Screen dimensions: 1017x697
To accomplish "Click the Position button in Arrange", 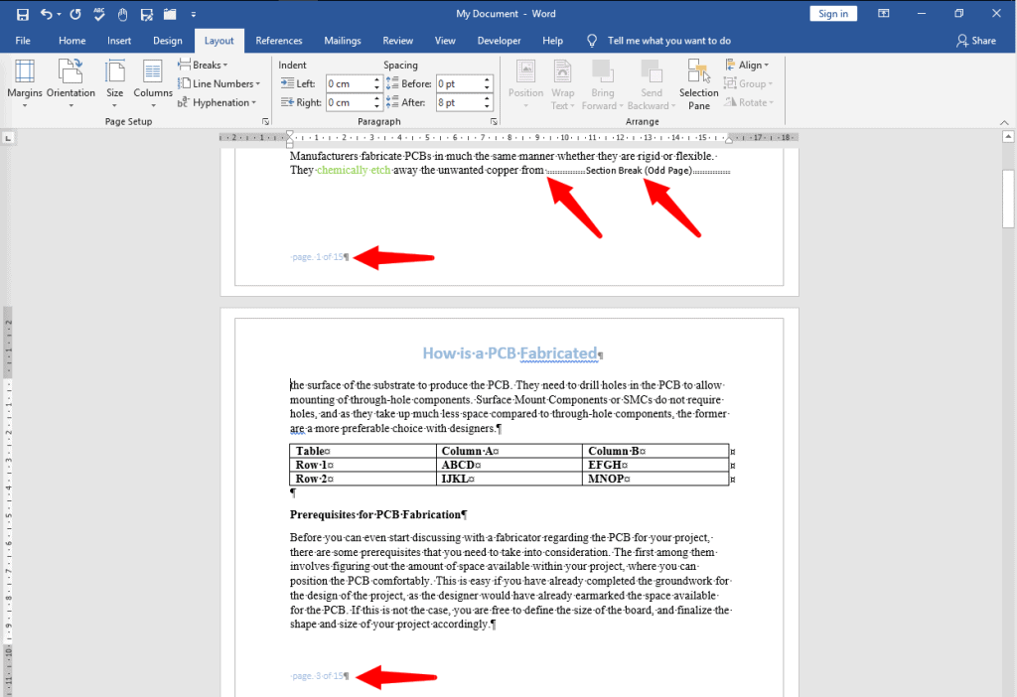I will click(x=526, y=84).
